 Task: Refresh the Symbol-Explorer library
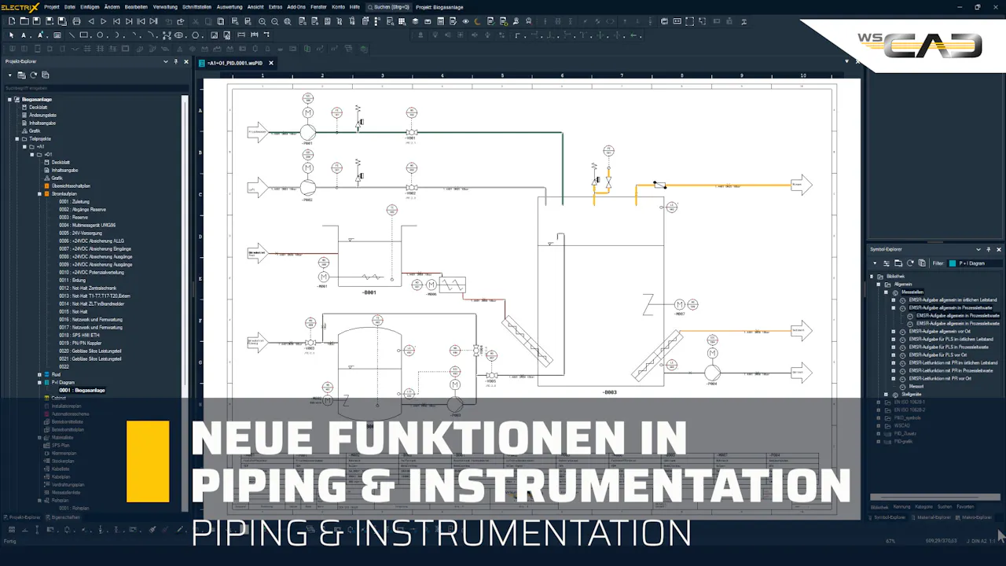click(x=910, y=263)
